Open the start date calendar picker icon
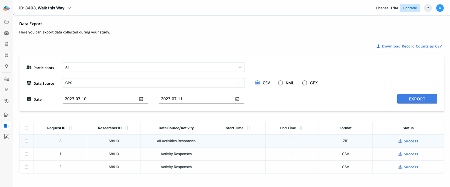This screenshot has width=450, height=187. [141, 99]
